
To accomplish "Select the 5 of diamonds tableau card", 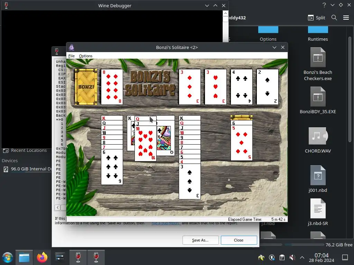I will point(242,143).
